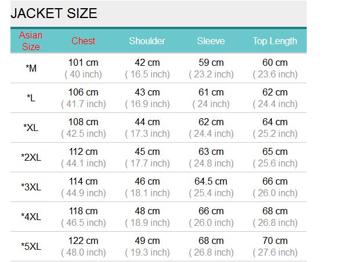Screen dimensions: 341x262
Task: Click the 64.5 cm sleeve value
Action: point(211,181)
